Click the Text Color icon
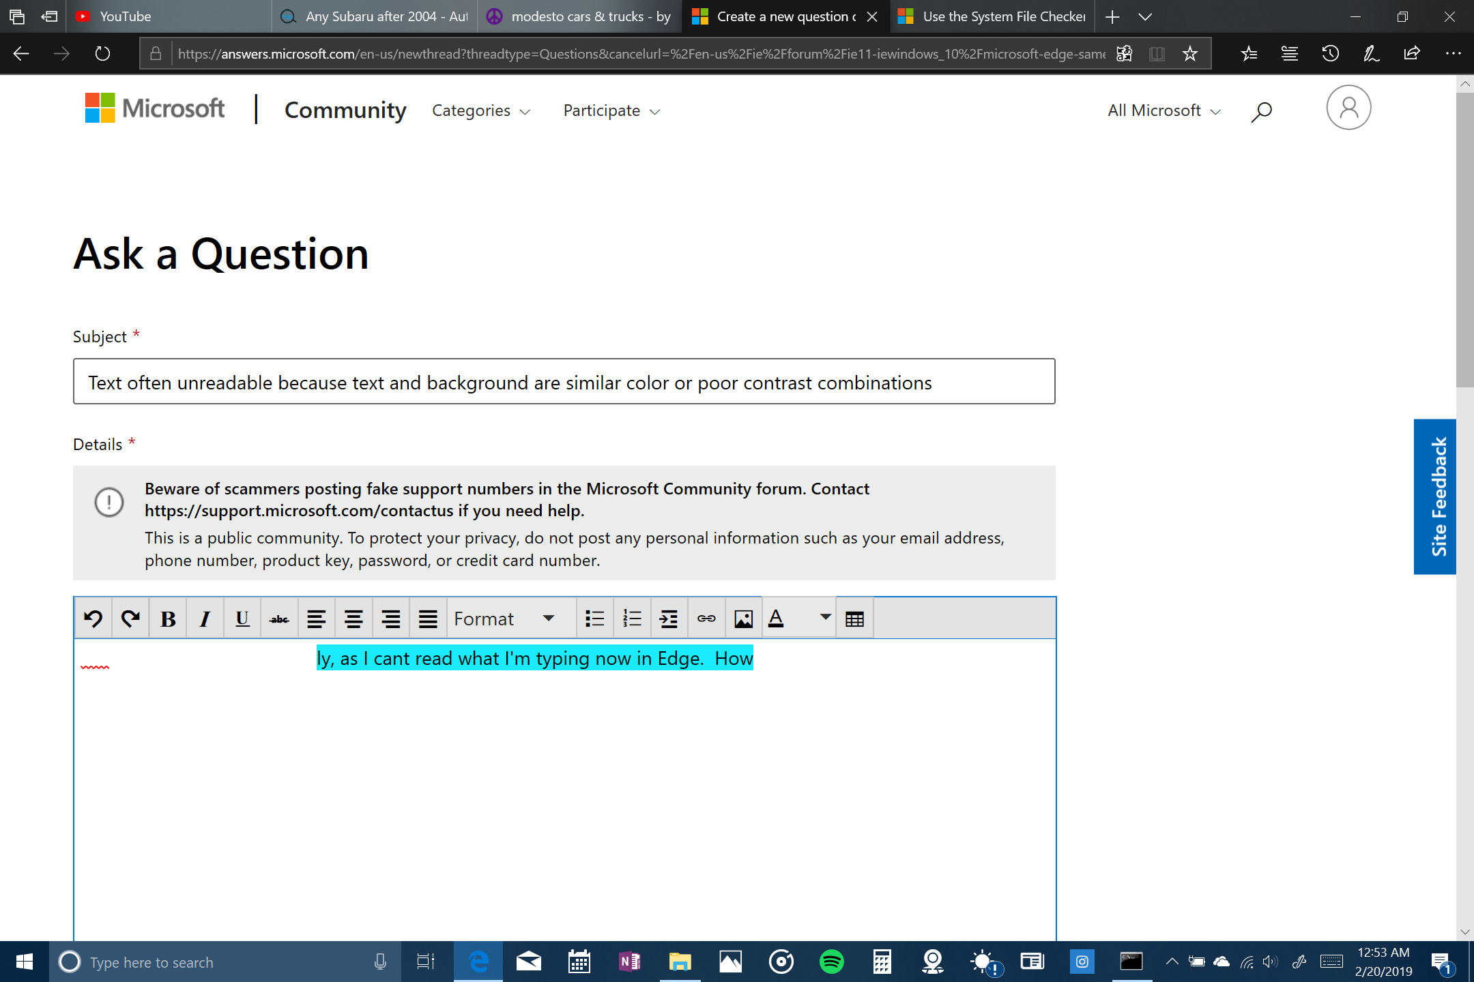This screenshot has height=982, width=1474. coord(777,618)
